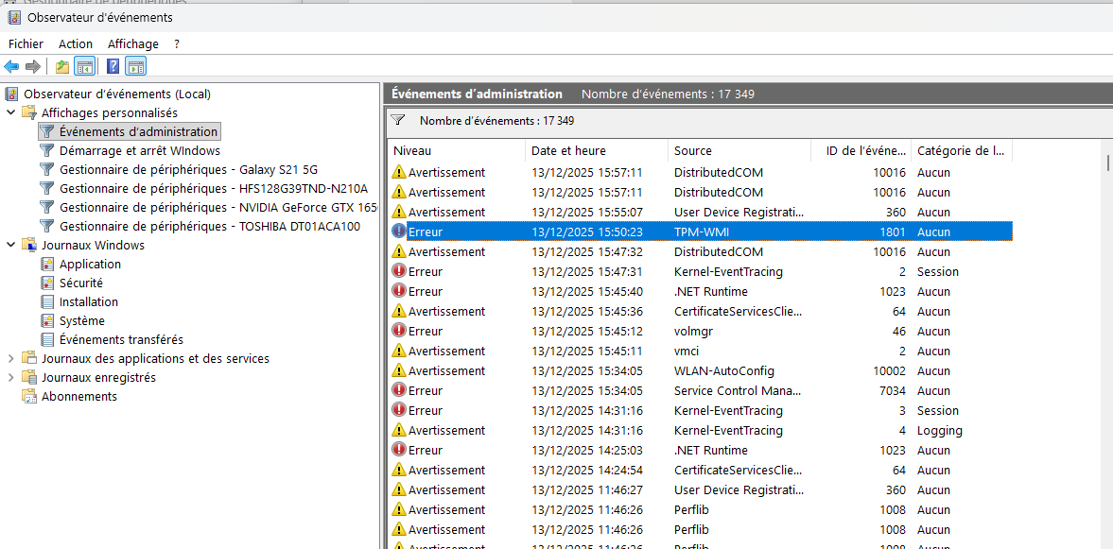Viewport: 1113px width, 549px height.
Task: Click the Logging category cell
Action: [x=939, y=430]
